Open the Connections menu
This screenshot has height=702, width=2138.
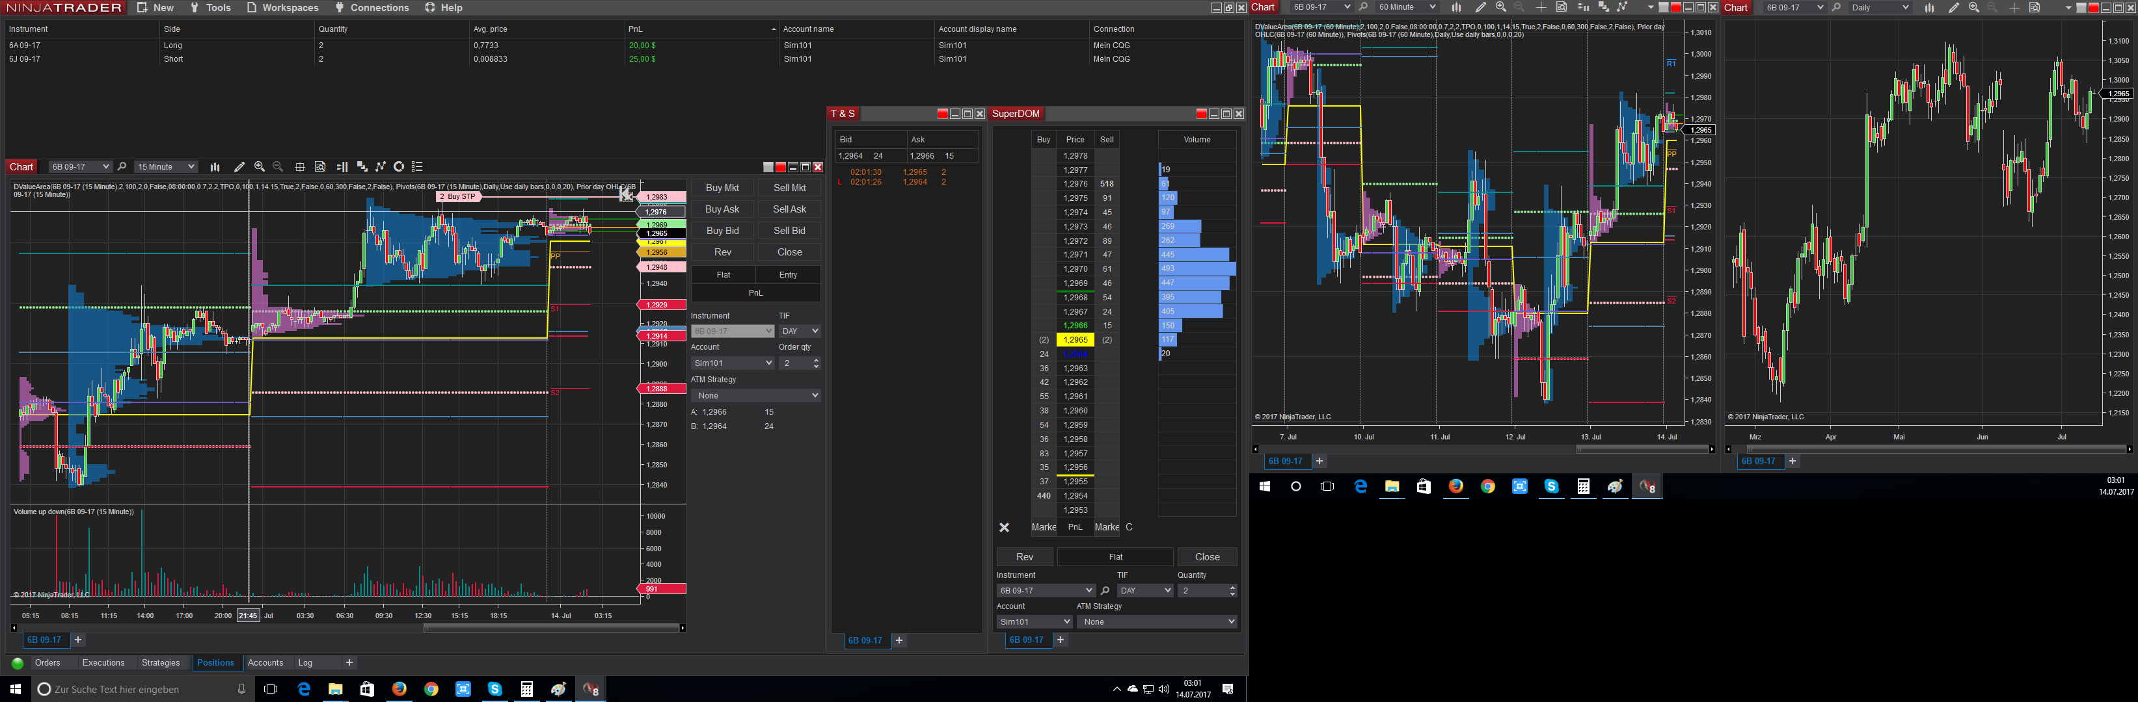coord(372,7)
